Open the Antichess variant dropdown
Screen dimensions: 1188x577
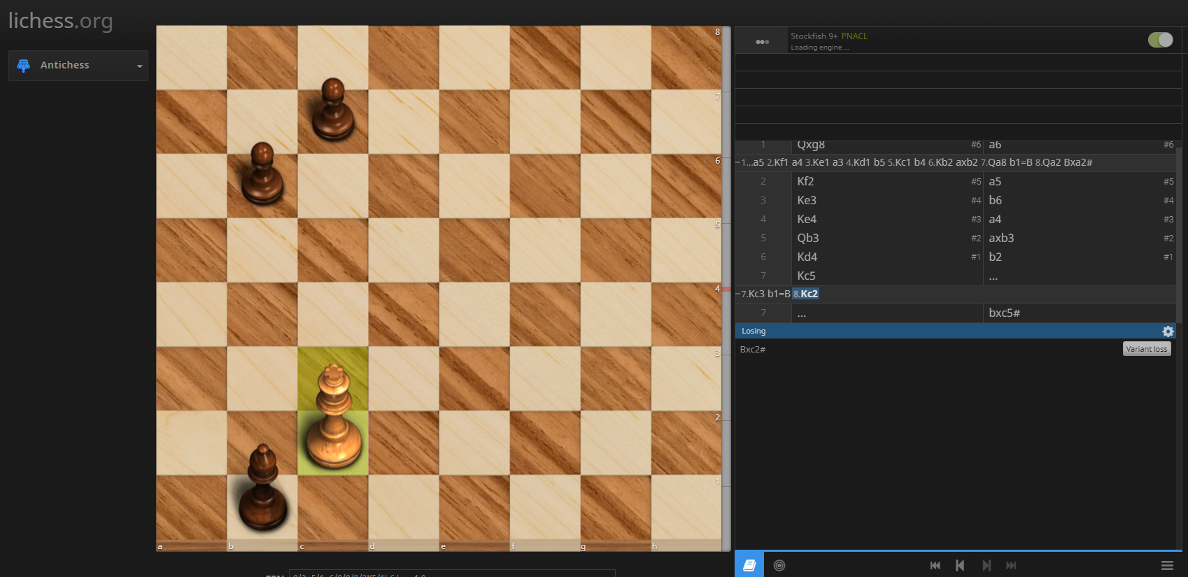(x=78, y=66)
